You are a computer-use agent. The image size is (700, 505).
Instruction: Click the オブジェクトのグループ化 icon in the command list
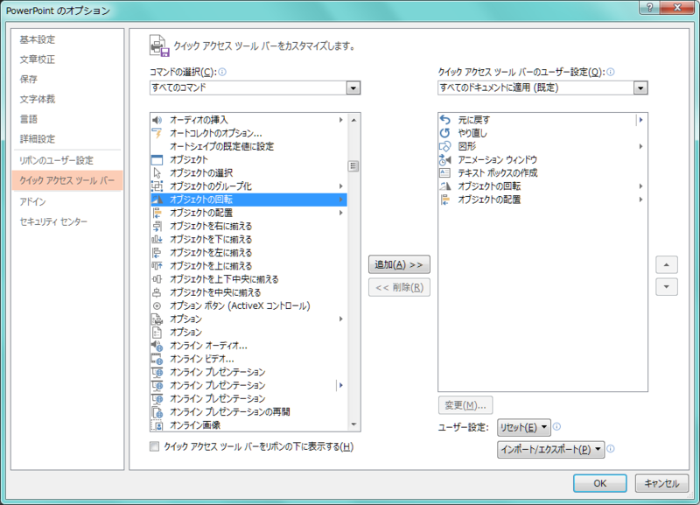pos(157,186)
